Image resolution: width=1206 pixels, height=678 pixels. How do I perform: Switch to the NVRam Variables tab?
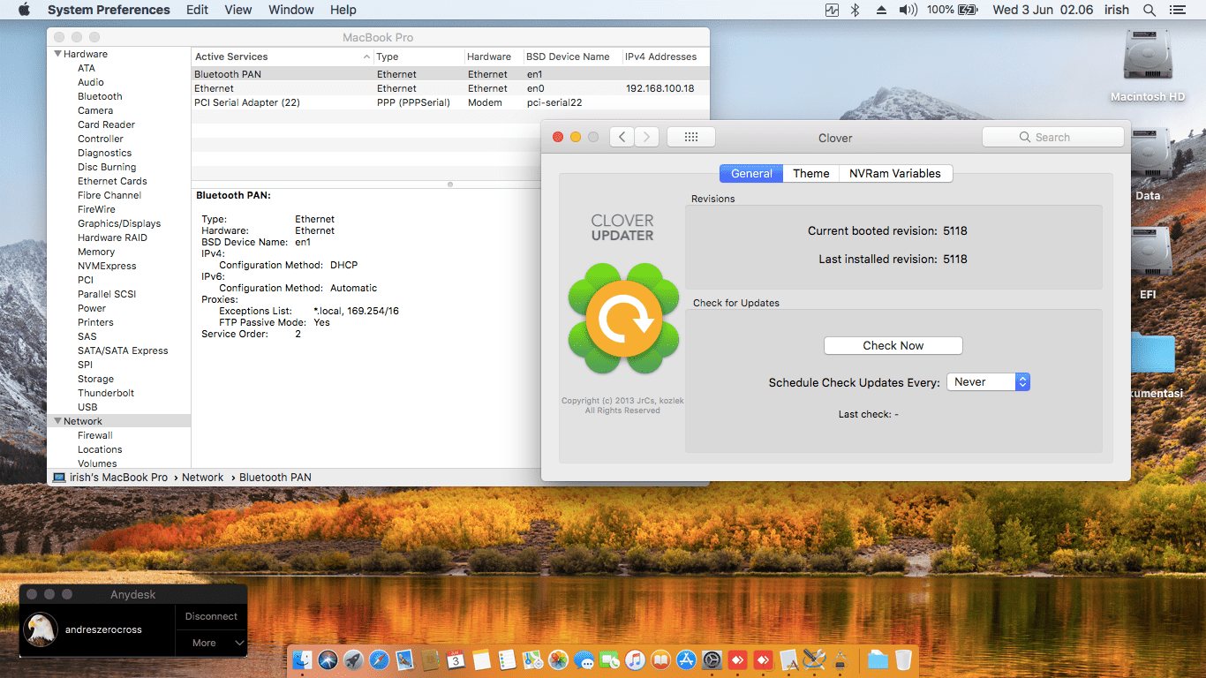click(895, 174)
